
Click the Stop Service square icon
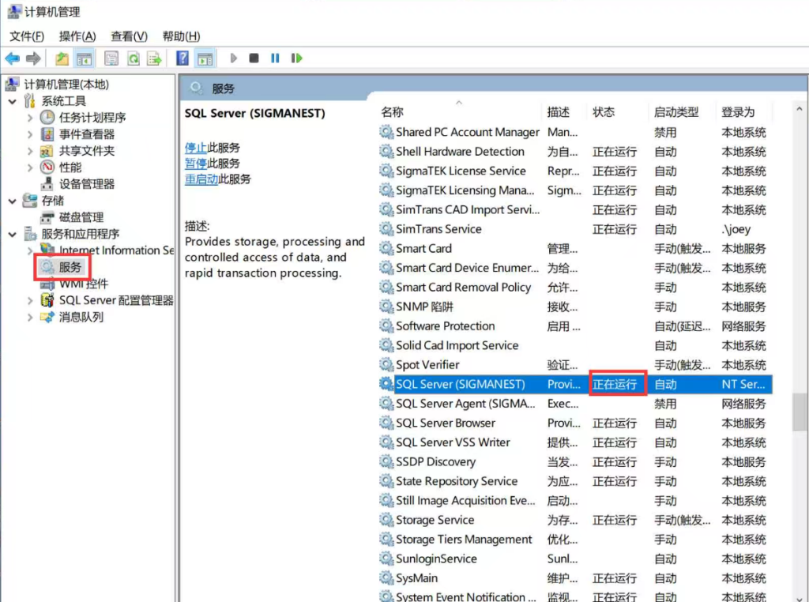(254, 58)
